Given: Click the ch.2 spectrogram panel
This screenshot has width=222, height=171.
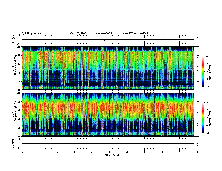Looking at the screenshot, I should click(108, 115).
